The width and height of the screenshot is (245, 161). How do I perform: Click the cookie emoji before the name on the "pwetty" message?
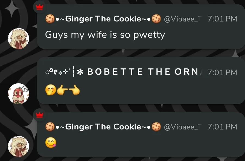(50, 19)
